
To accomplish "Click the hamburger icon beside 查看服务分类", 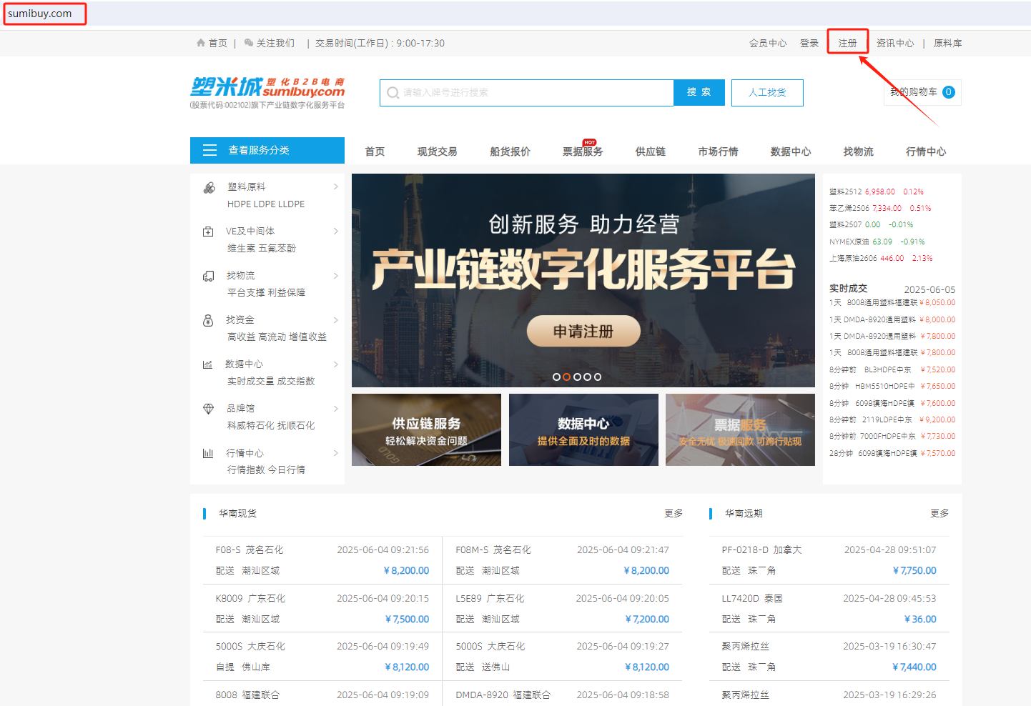I will [210, 150].
